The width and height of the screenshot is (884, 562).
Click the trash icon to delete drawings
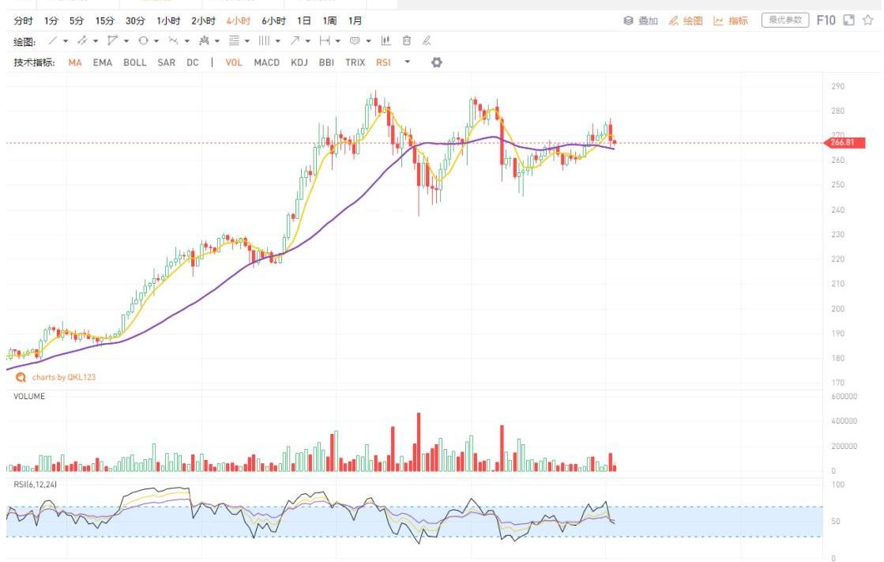pos(407,41)
